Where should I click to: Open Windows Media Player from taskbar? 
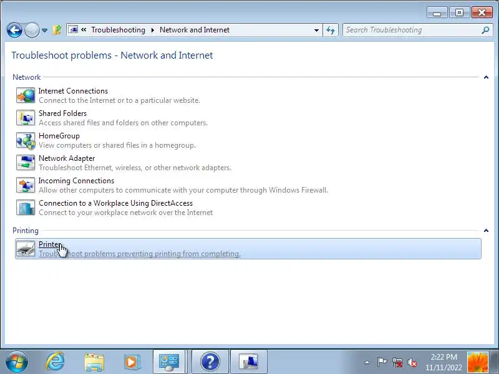[x=132, y=362]
